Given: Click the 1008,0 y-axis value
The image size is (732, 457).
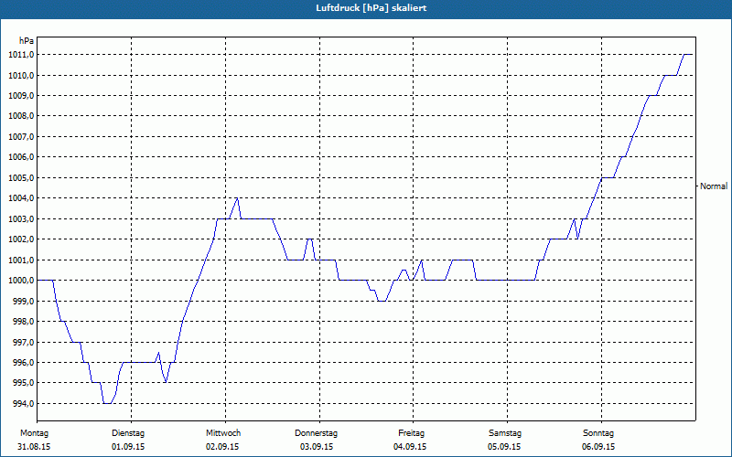Looking at the screenshot, I should point(20,116).
